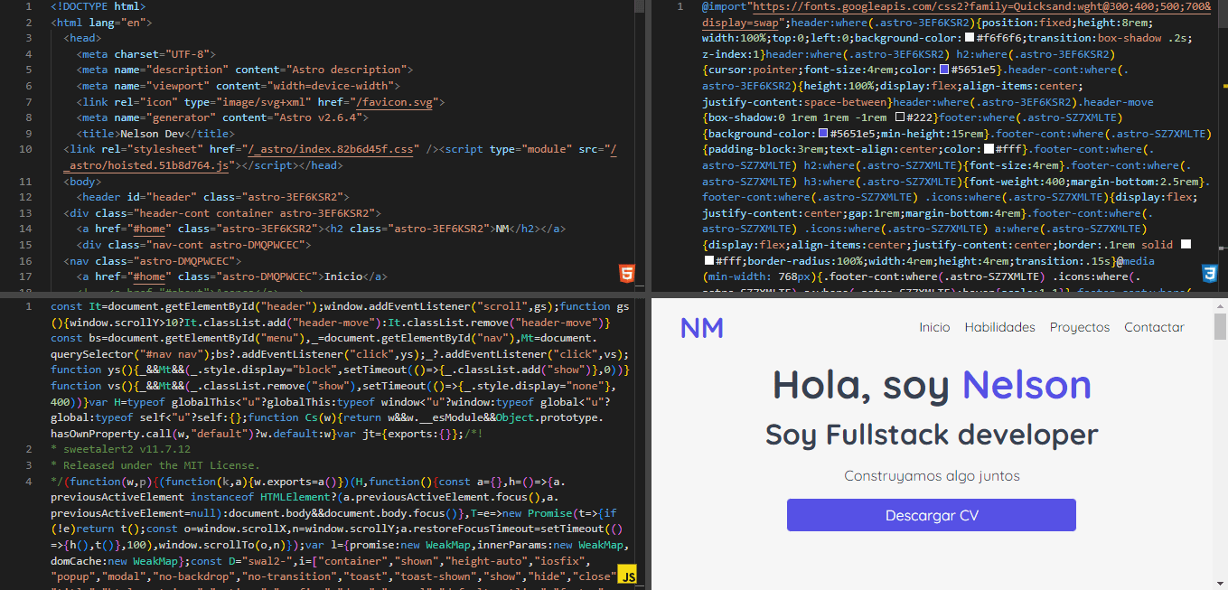
Task: Click line number 10 in the HTML gutter
Action: (26, 149)
